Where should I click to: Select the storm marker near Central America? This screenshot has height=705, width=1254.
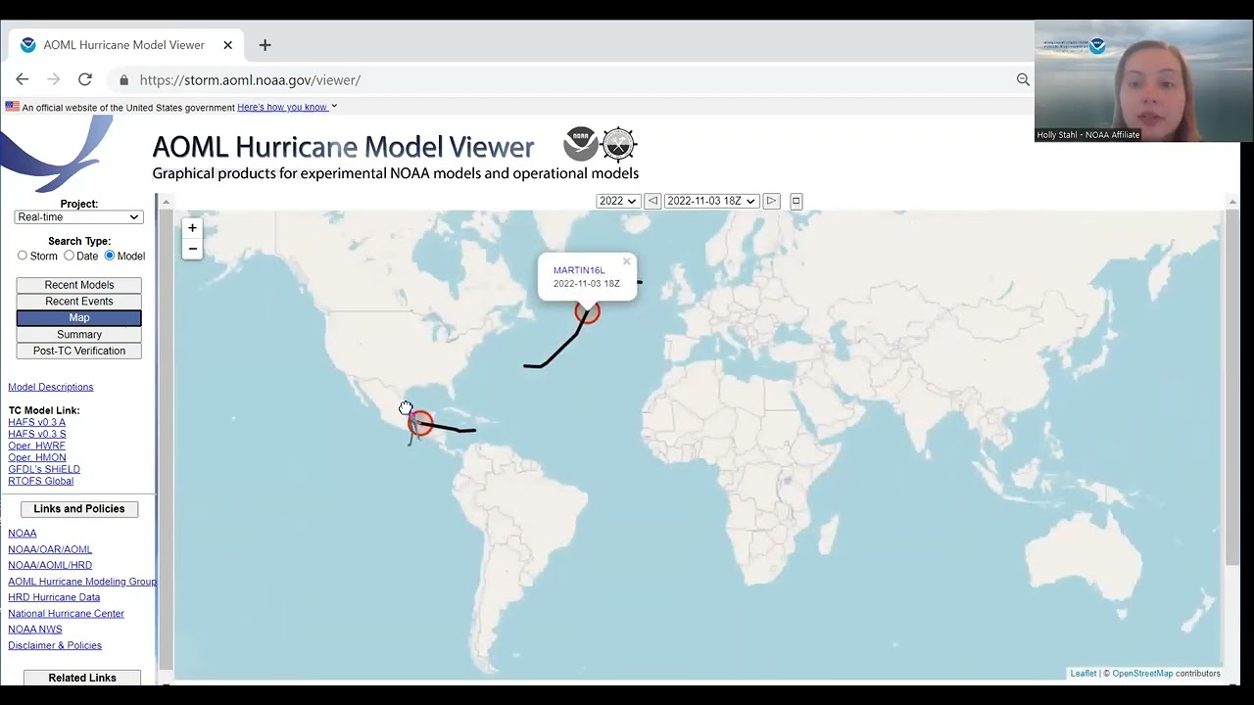click(420, 423)
